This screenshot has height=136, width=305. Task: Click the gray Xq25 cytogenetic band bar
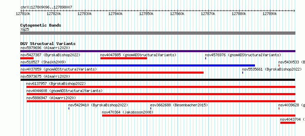click(158, 33)
